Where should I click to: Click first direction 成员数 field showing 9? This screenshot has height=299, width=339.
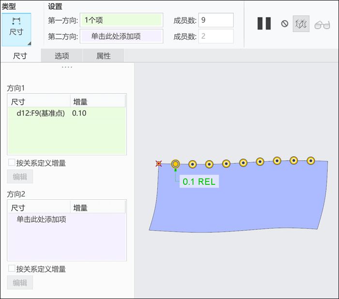[216, 20]
